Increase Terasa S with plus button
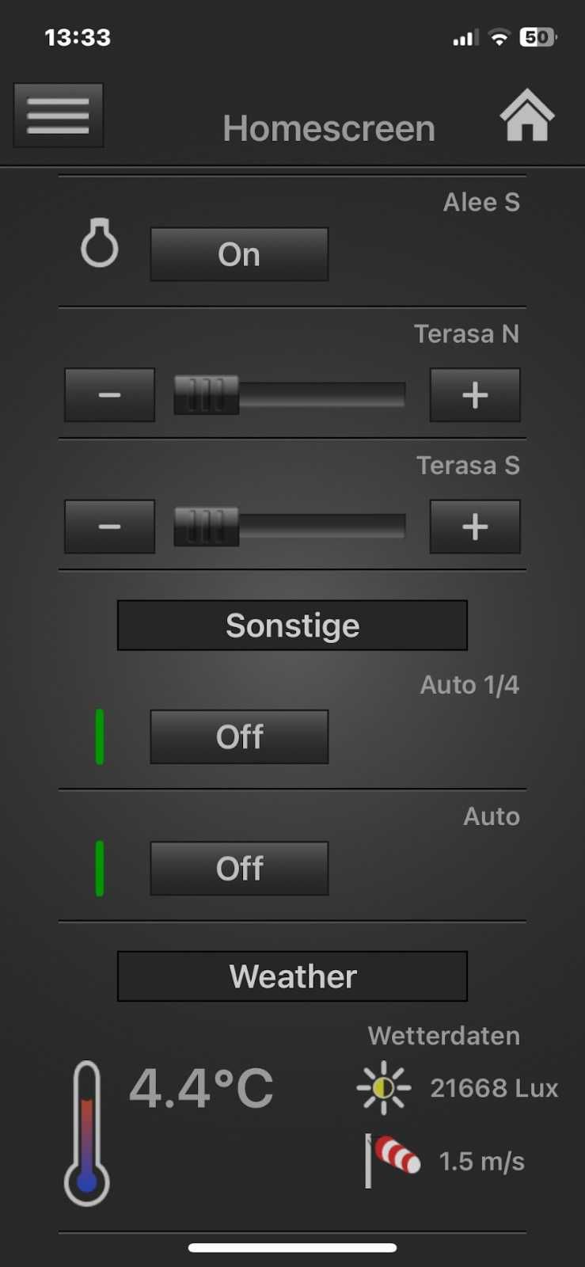This screenshot has height=1267, width=585. [x=475, y=527]
